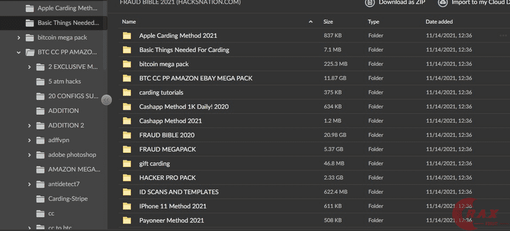Screen dimensions: 510x231
Task: Click the sidebar vertical scrollbar
Action: tap(105, 34)
